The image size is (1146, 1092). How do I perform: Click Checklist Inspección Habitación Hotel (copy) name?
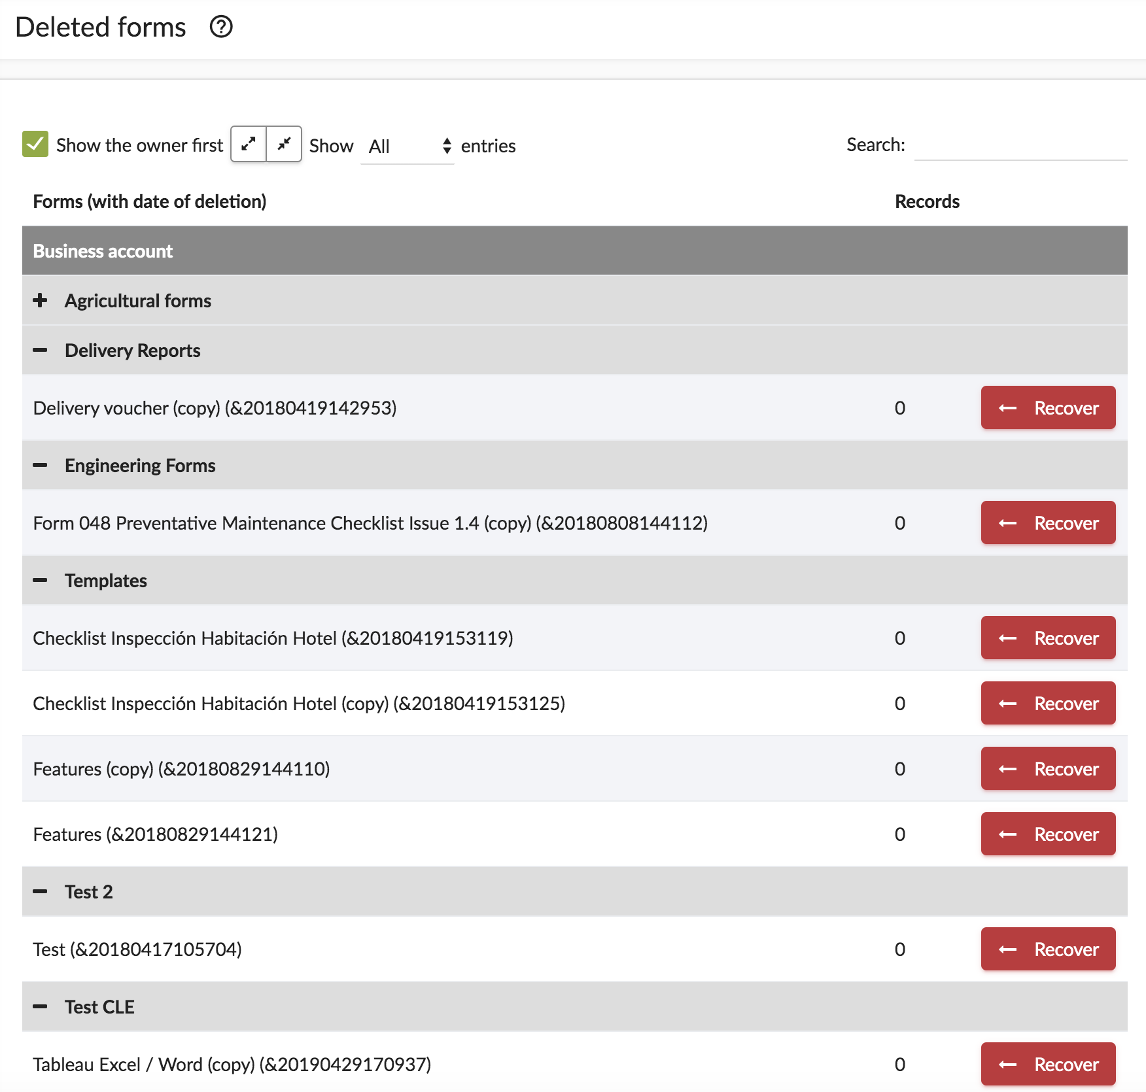coord(299,704)
